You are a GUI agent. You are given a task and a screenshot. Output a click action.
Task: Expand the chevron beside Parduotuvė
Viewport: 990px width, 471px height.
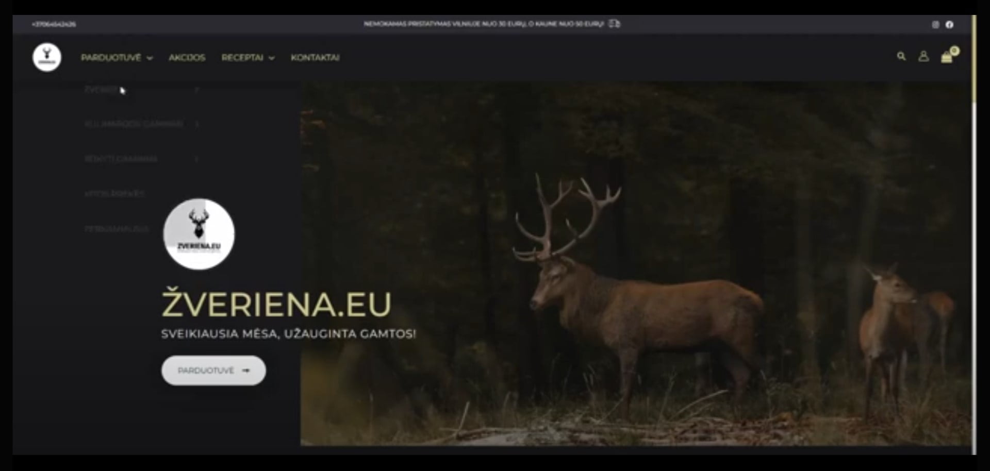point(150,58)
